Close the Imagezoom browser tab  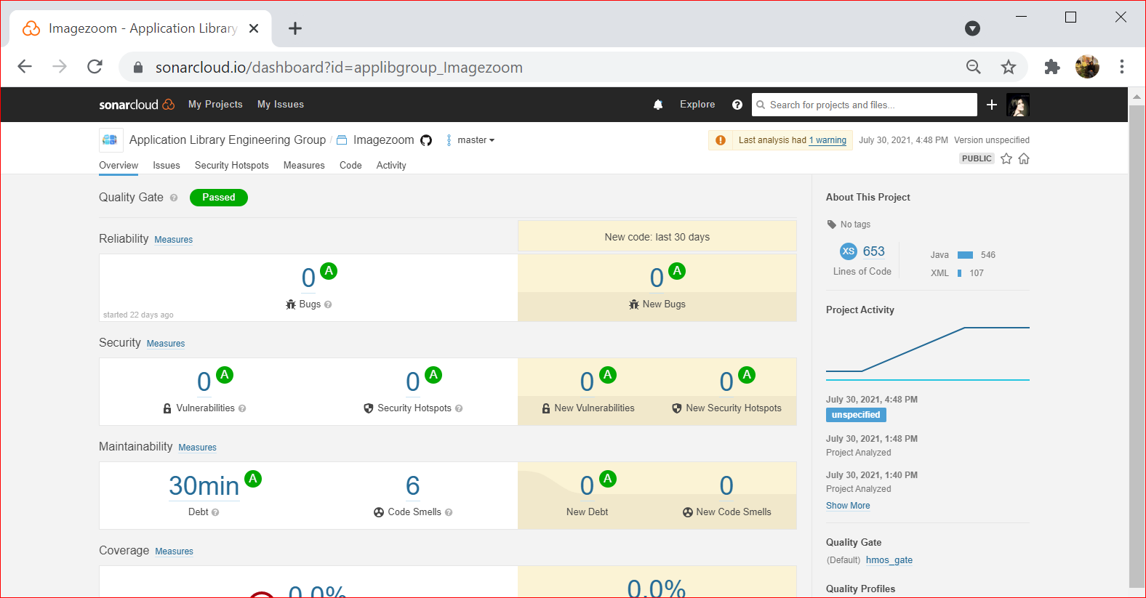coord(254,28)
